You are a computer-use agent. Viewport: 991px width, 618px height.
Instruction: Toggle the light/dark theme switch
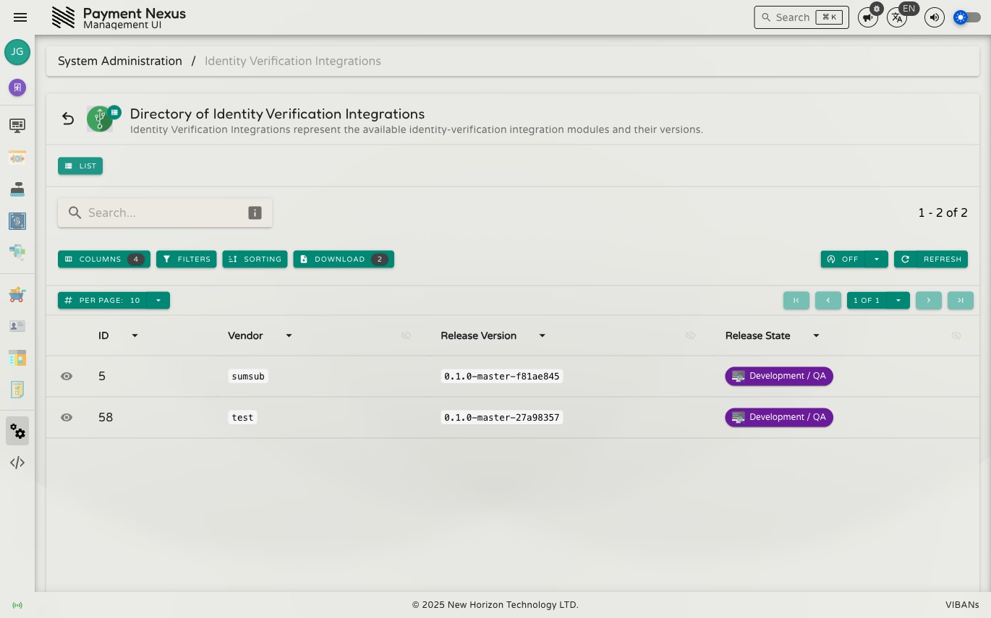coord(967,17)
